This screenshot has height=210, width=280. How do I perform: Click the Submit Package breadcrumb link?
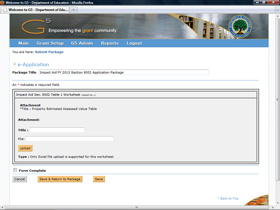tap(49, 52)
